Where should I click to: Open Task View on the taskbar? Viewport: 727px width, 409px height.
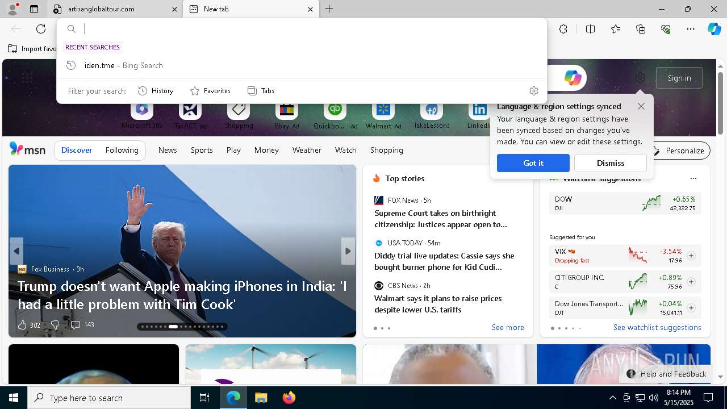click(x=204, y=398)
